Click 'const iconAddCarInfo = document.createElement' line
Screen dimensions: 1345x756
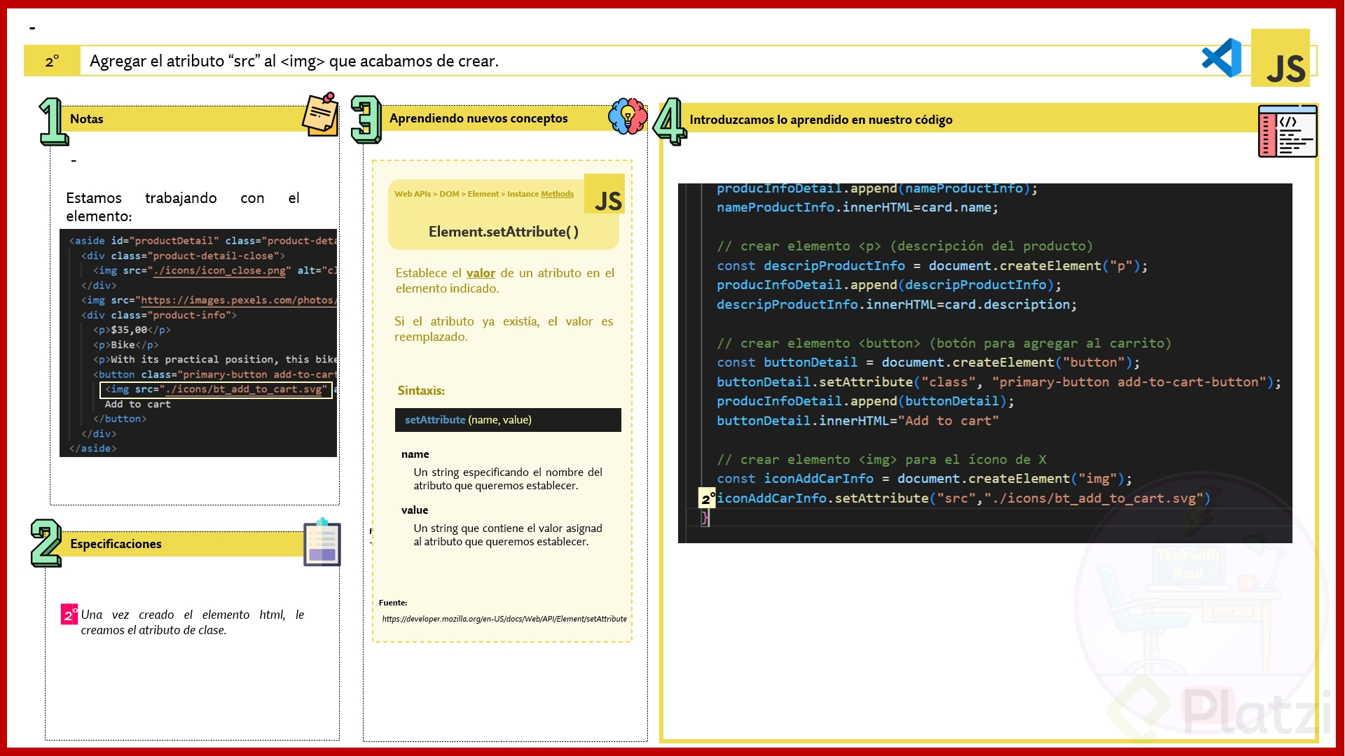pos(924,479)
